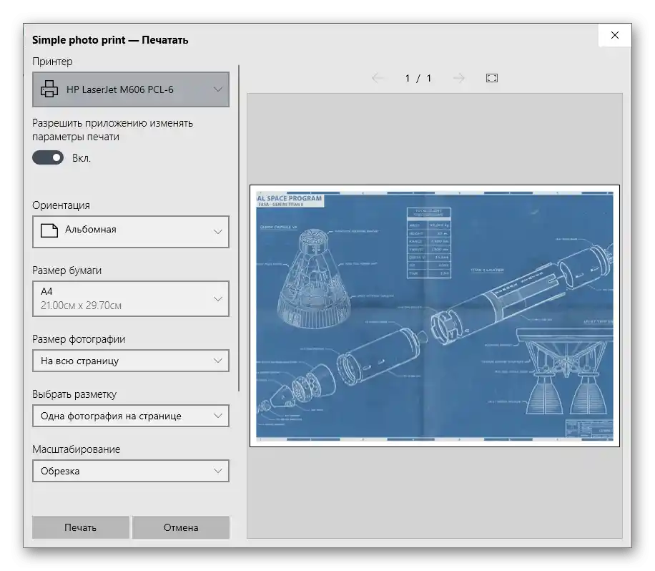The height and width of the screenshot is (571, 655).
Task: Go to the next preview page arrow
Action: (x=458, y=78)
